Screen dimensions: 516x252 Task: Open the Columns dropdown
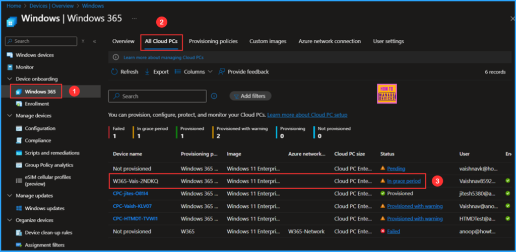(x=193, y=71)
